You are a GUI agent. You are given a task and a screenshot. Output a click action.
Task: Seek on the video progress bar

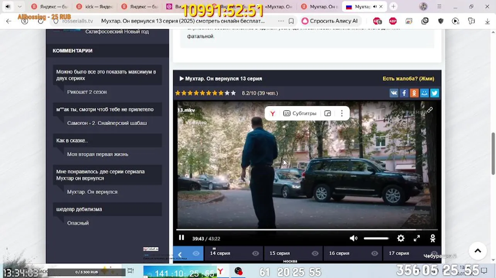[x=307, y=229]
